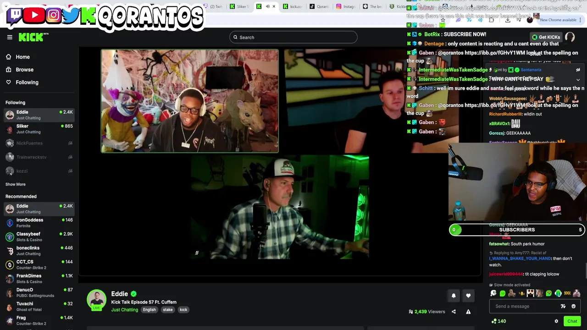Open recommended channel IronGoddess
This screenshot has height=330, width=587.
[x=39, y=223]
